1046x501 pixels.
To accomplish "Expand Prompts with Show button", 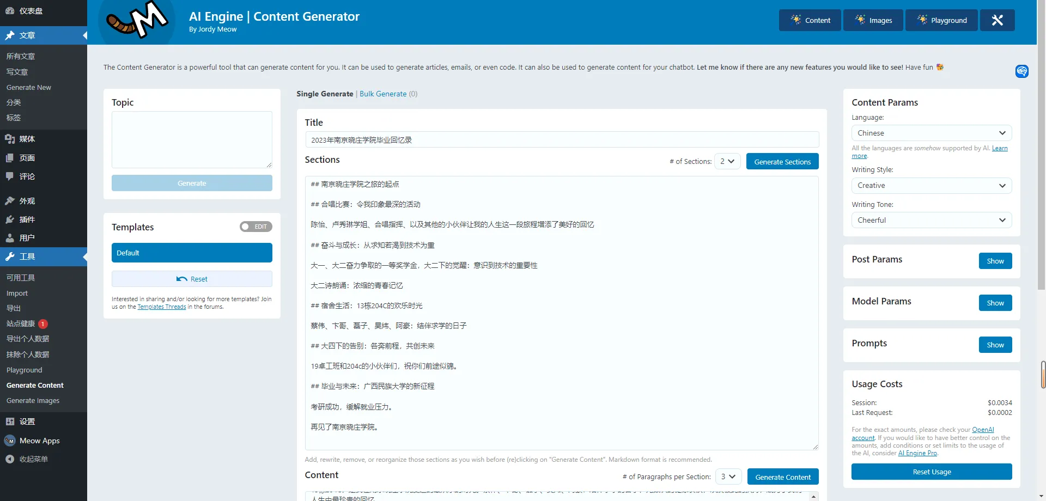I will pyautogui.click(x=995, y=345).
